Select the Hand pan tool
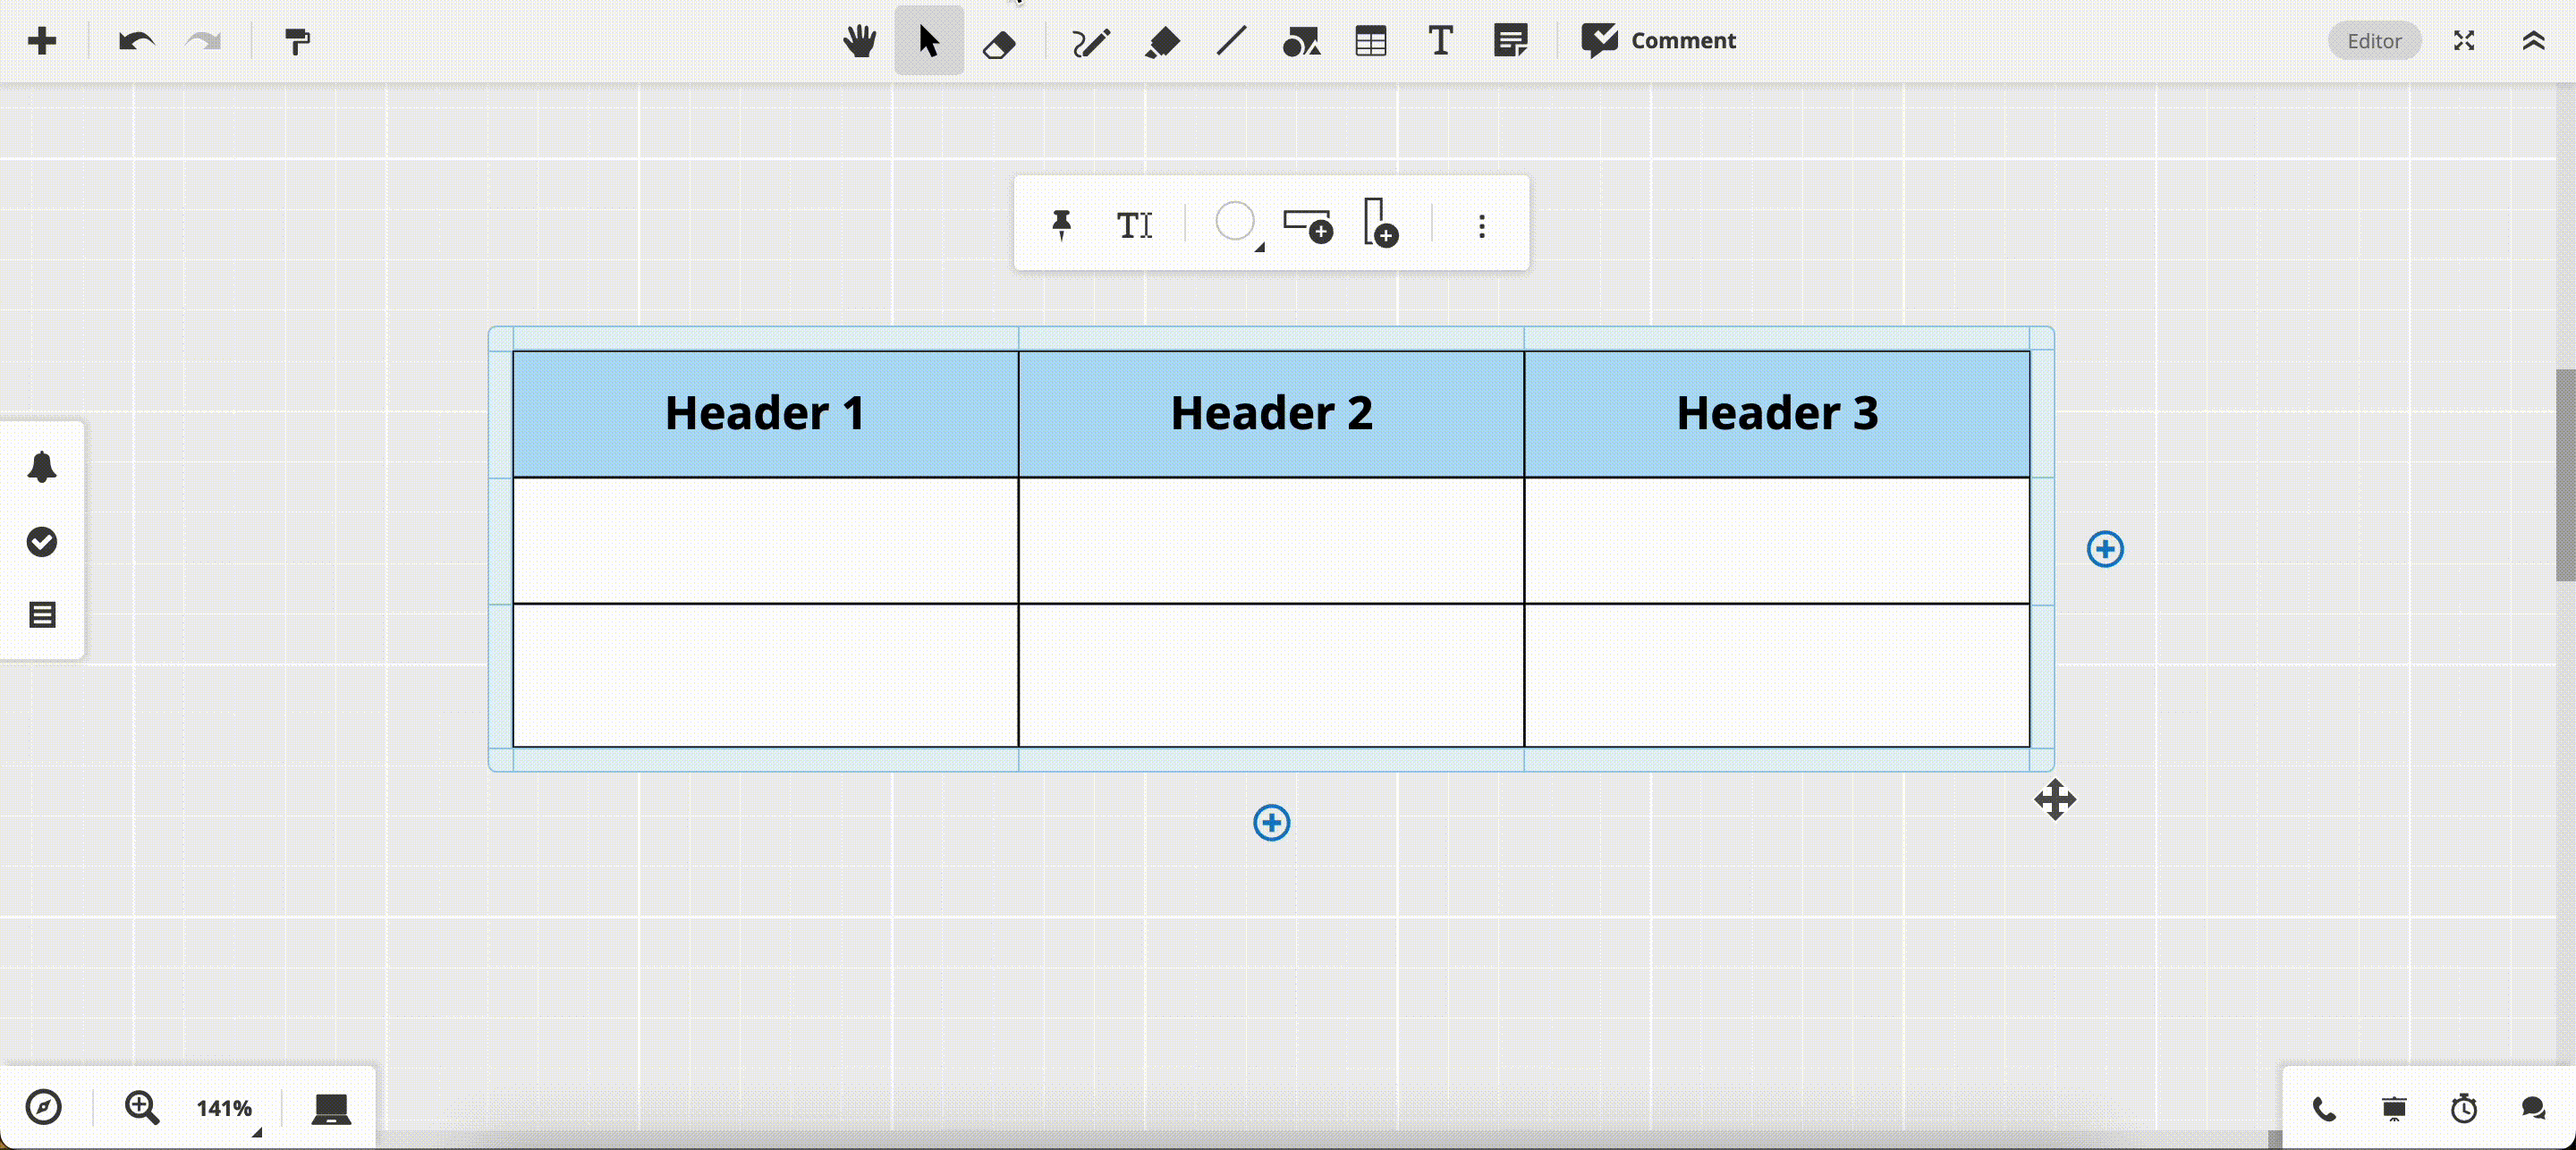 [858, 41]
